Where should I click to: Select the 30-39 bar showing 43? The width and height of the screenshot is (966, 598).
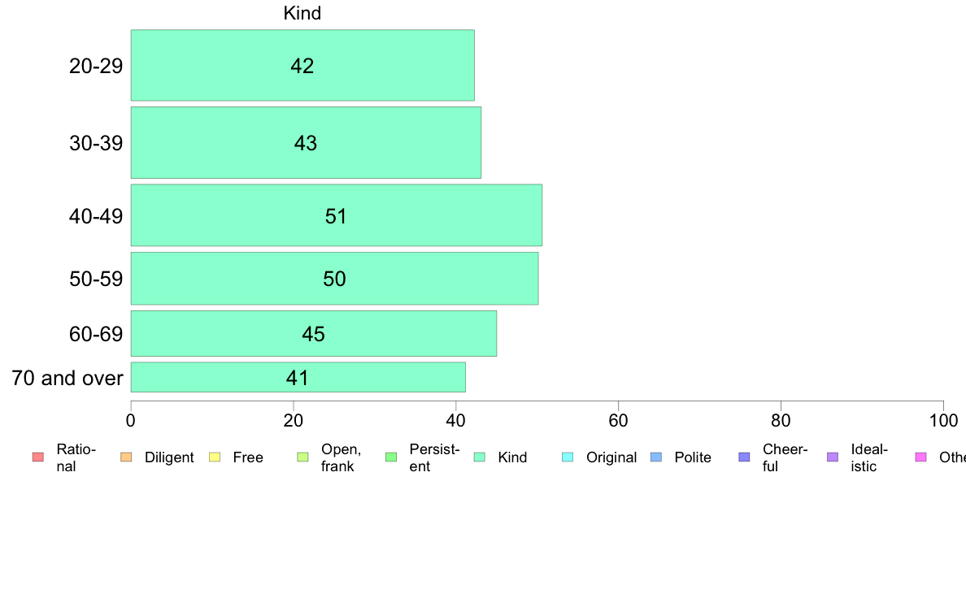click(306, 143)
